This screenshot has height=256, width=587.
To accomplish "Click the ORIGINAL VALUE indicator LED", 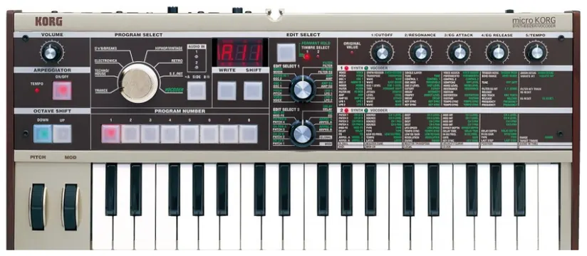I will [351, 53].
